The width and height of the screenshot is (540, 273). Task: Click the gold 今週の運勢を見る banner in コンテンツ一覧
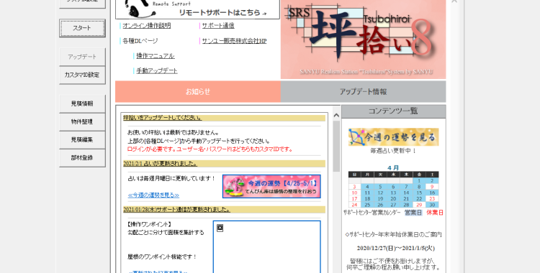[x=394, y=137]
